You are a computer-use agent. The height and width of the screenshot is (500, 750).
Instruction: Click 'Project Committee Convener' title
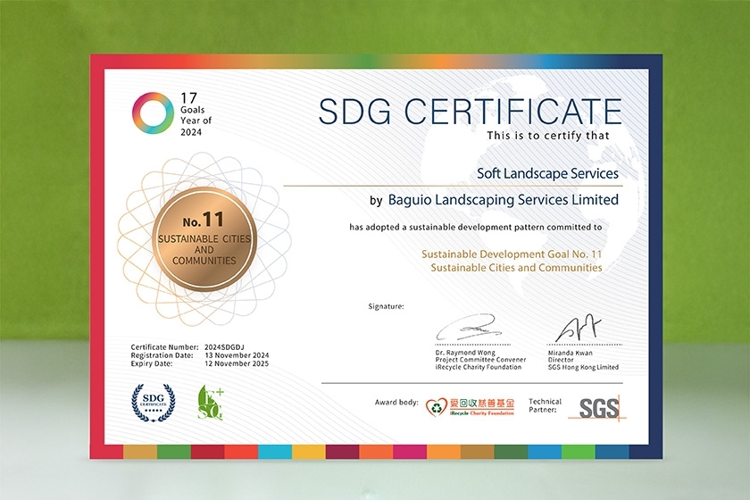(480, 360)
